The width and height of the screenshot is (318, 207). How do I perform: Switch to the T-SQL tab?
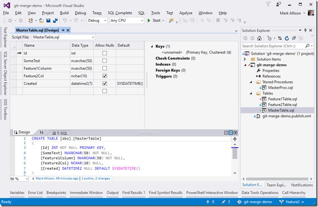click(x=59, y=133)
